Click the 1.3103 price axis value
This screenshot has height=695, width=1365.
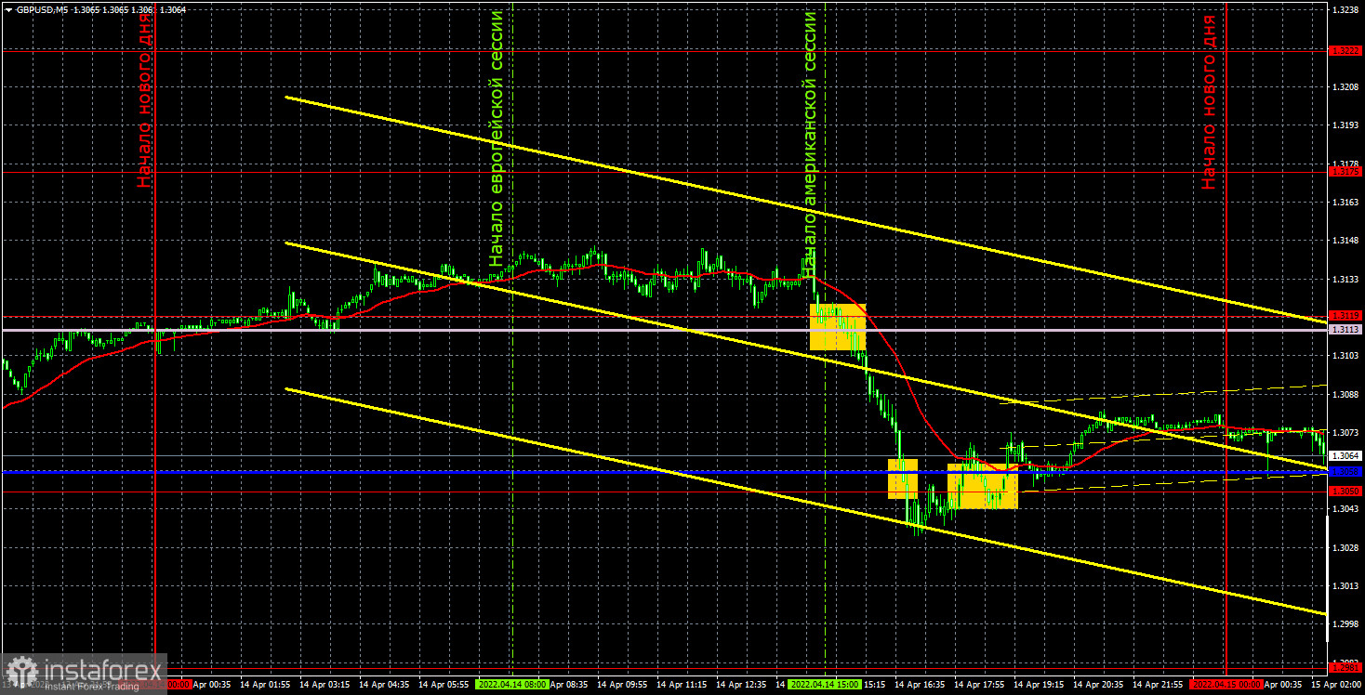1345,356
